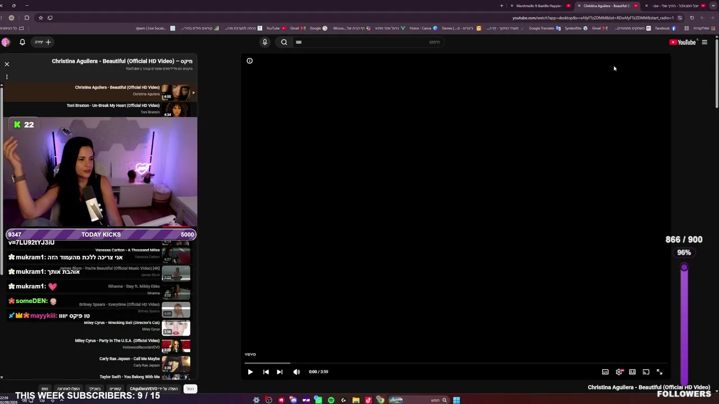Switch the player to theater mode
Image resolution: width=719 pixels, height=404 pixels.
coord(632,371)
